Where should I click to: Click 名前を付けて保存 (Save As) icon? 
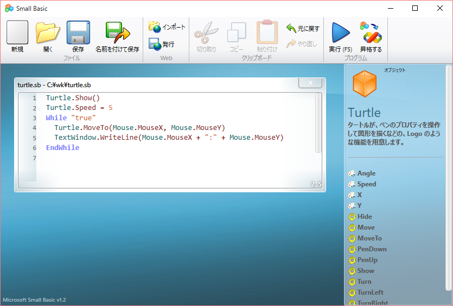(x=117, y=34)
